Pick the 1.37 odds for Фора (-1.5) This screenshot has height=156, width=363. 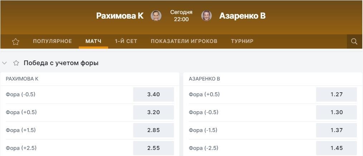coord(337,130)
